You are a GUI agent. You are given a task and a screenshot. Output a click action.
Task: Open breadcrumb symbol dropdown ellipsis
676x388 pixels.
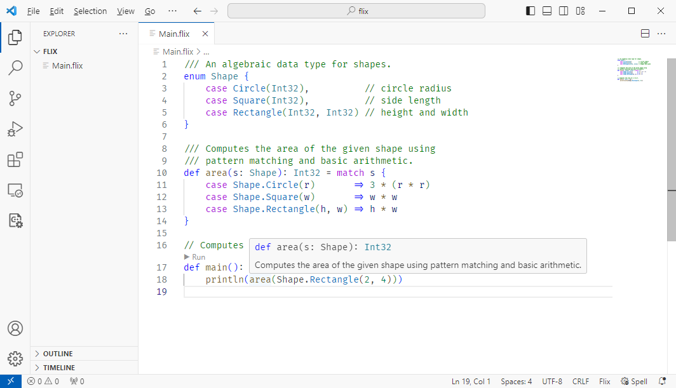pos(206,51)
